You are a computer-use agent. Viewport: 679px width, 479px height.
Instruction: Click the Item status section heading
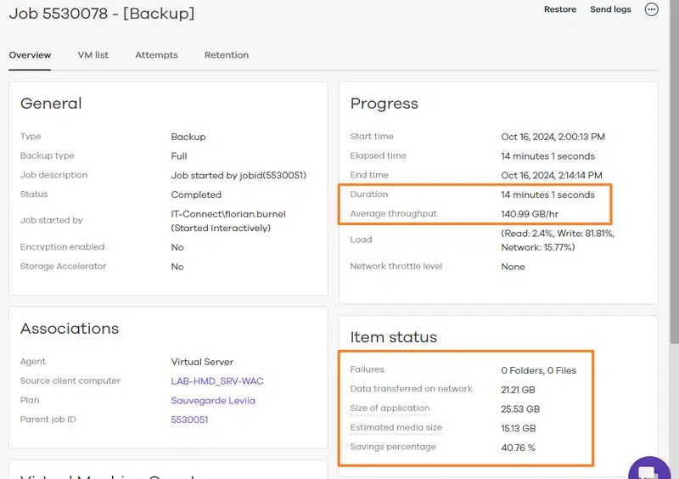click(x=394, y=337)
